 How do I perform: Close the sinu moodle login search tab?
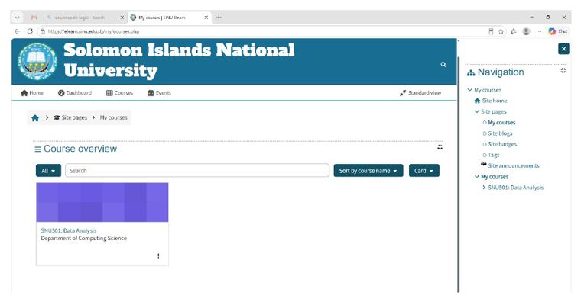click(122, 18)
